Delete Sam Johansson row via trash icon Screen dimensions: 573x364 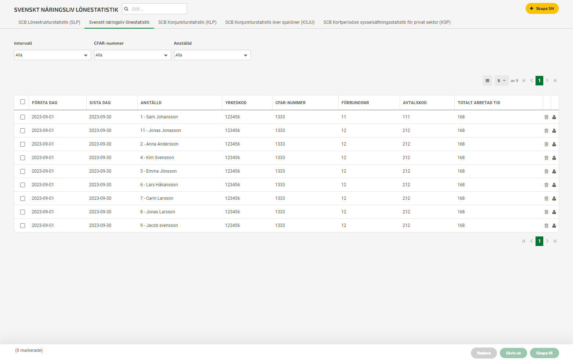[546, 117]
